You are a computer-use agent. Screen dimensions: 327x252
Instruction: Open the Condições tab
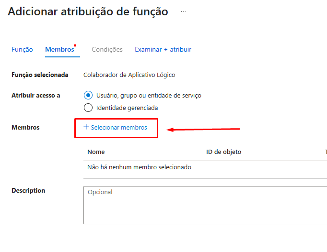click(107, 49)
